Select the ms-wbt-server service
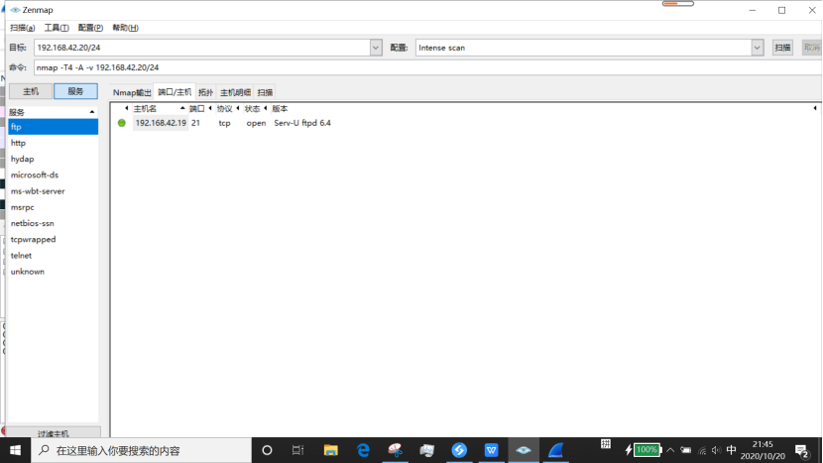Image resolution: width=823 pixels, height=463 pixels. (53, 191)
